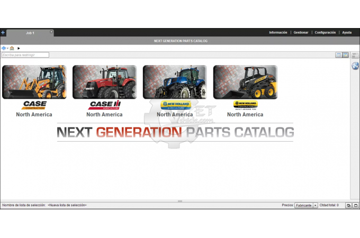Screen dimensions: 360x238
Task: Click the Ayuda help link
Action: point(347,33)
